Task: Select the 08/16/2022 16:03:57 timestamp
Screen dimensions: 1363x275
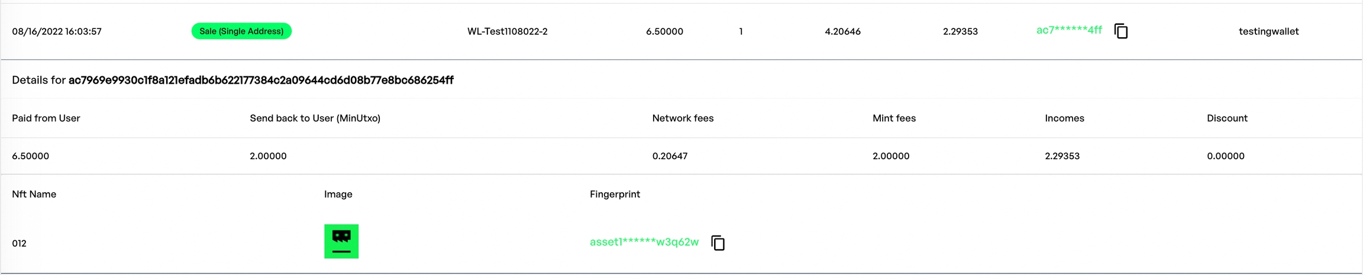Action: pos(57,31)
